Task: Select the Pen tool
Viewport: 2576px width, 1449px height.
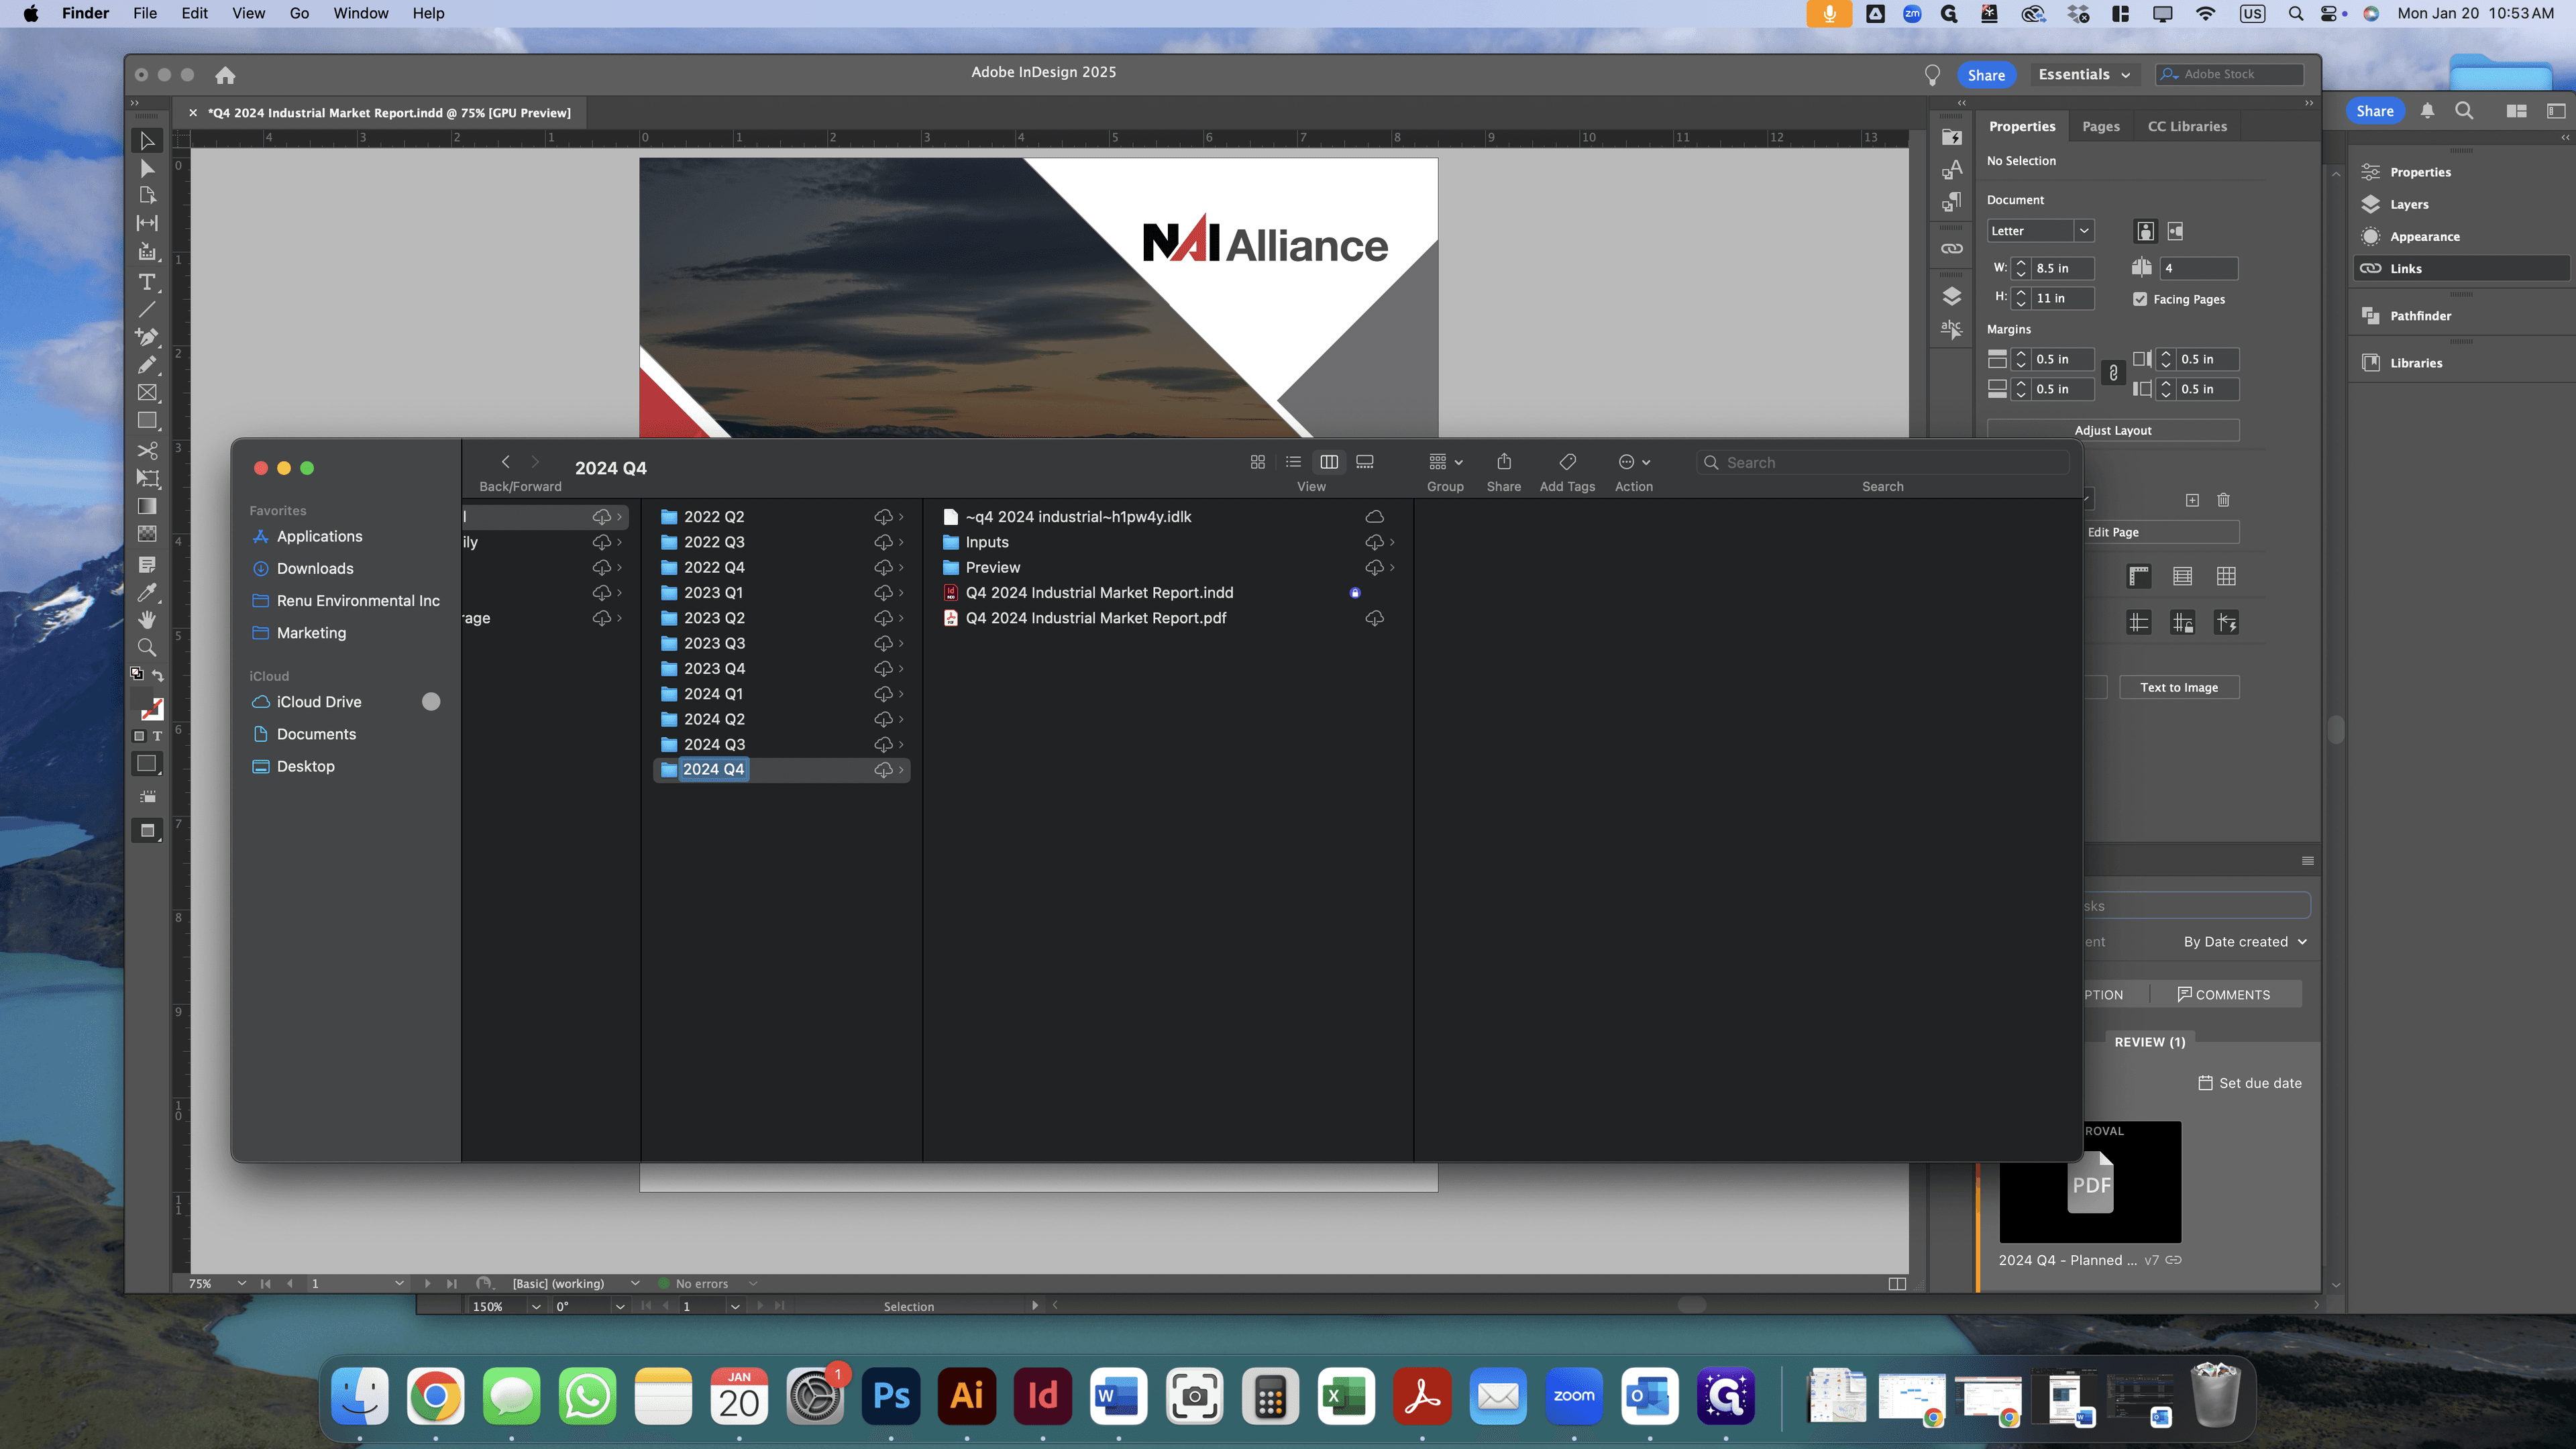Action: pos(147,337)
